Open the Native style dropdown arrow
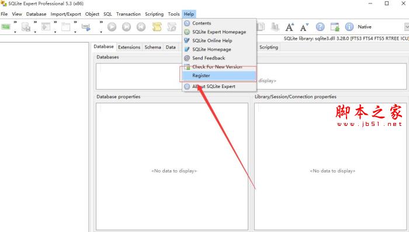 point(407,27)
